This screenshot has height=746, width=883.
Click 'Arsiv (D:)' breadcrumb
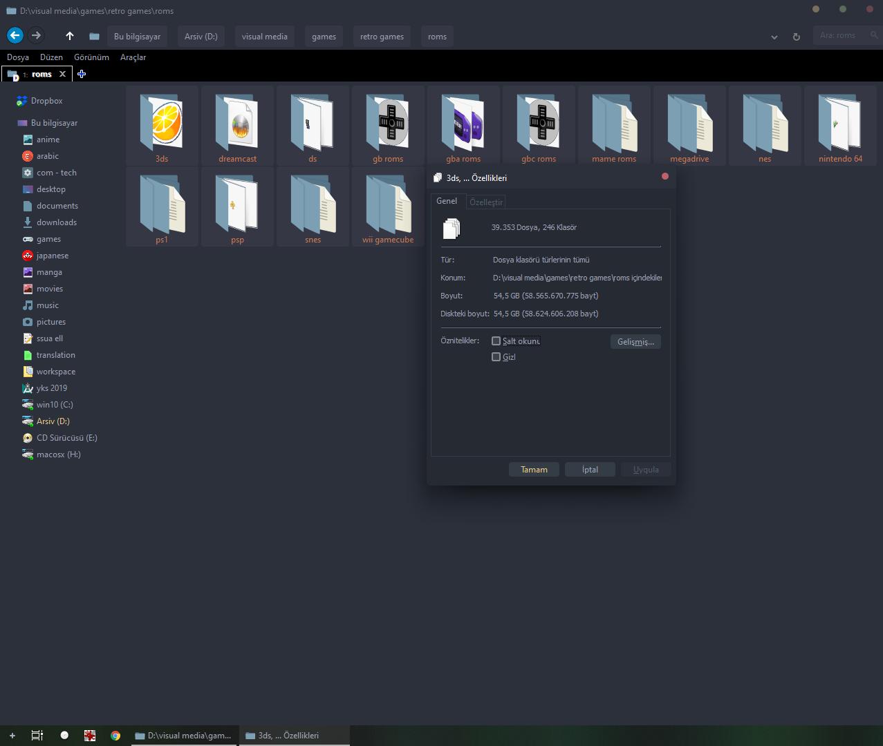pyautogui.click(x=201, y=37)
